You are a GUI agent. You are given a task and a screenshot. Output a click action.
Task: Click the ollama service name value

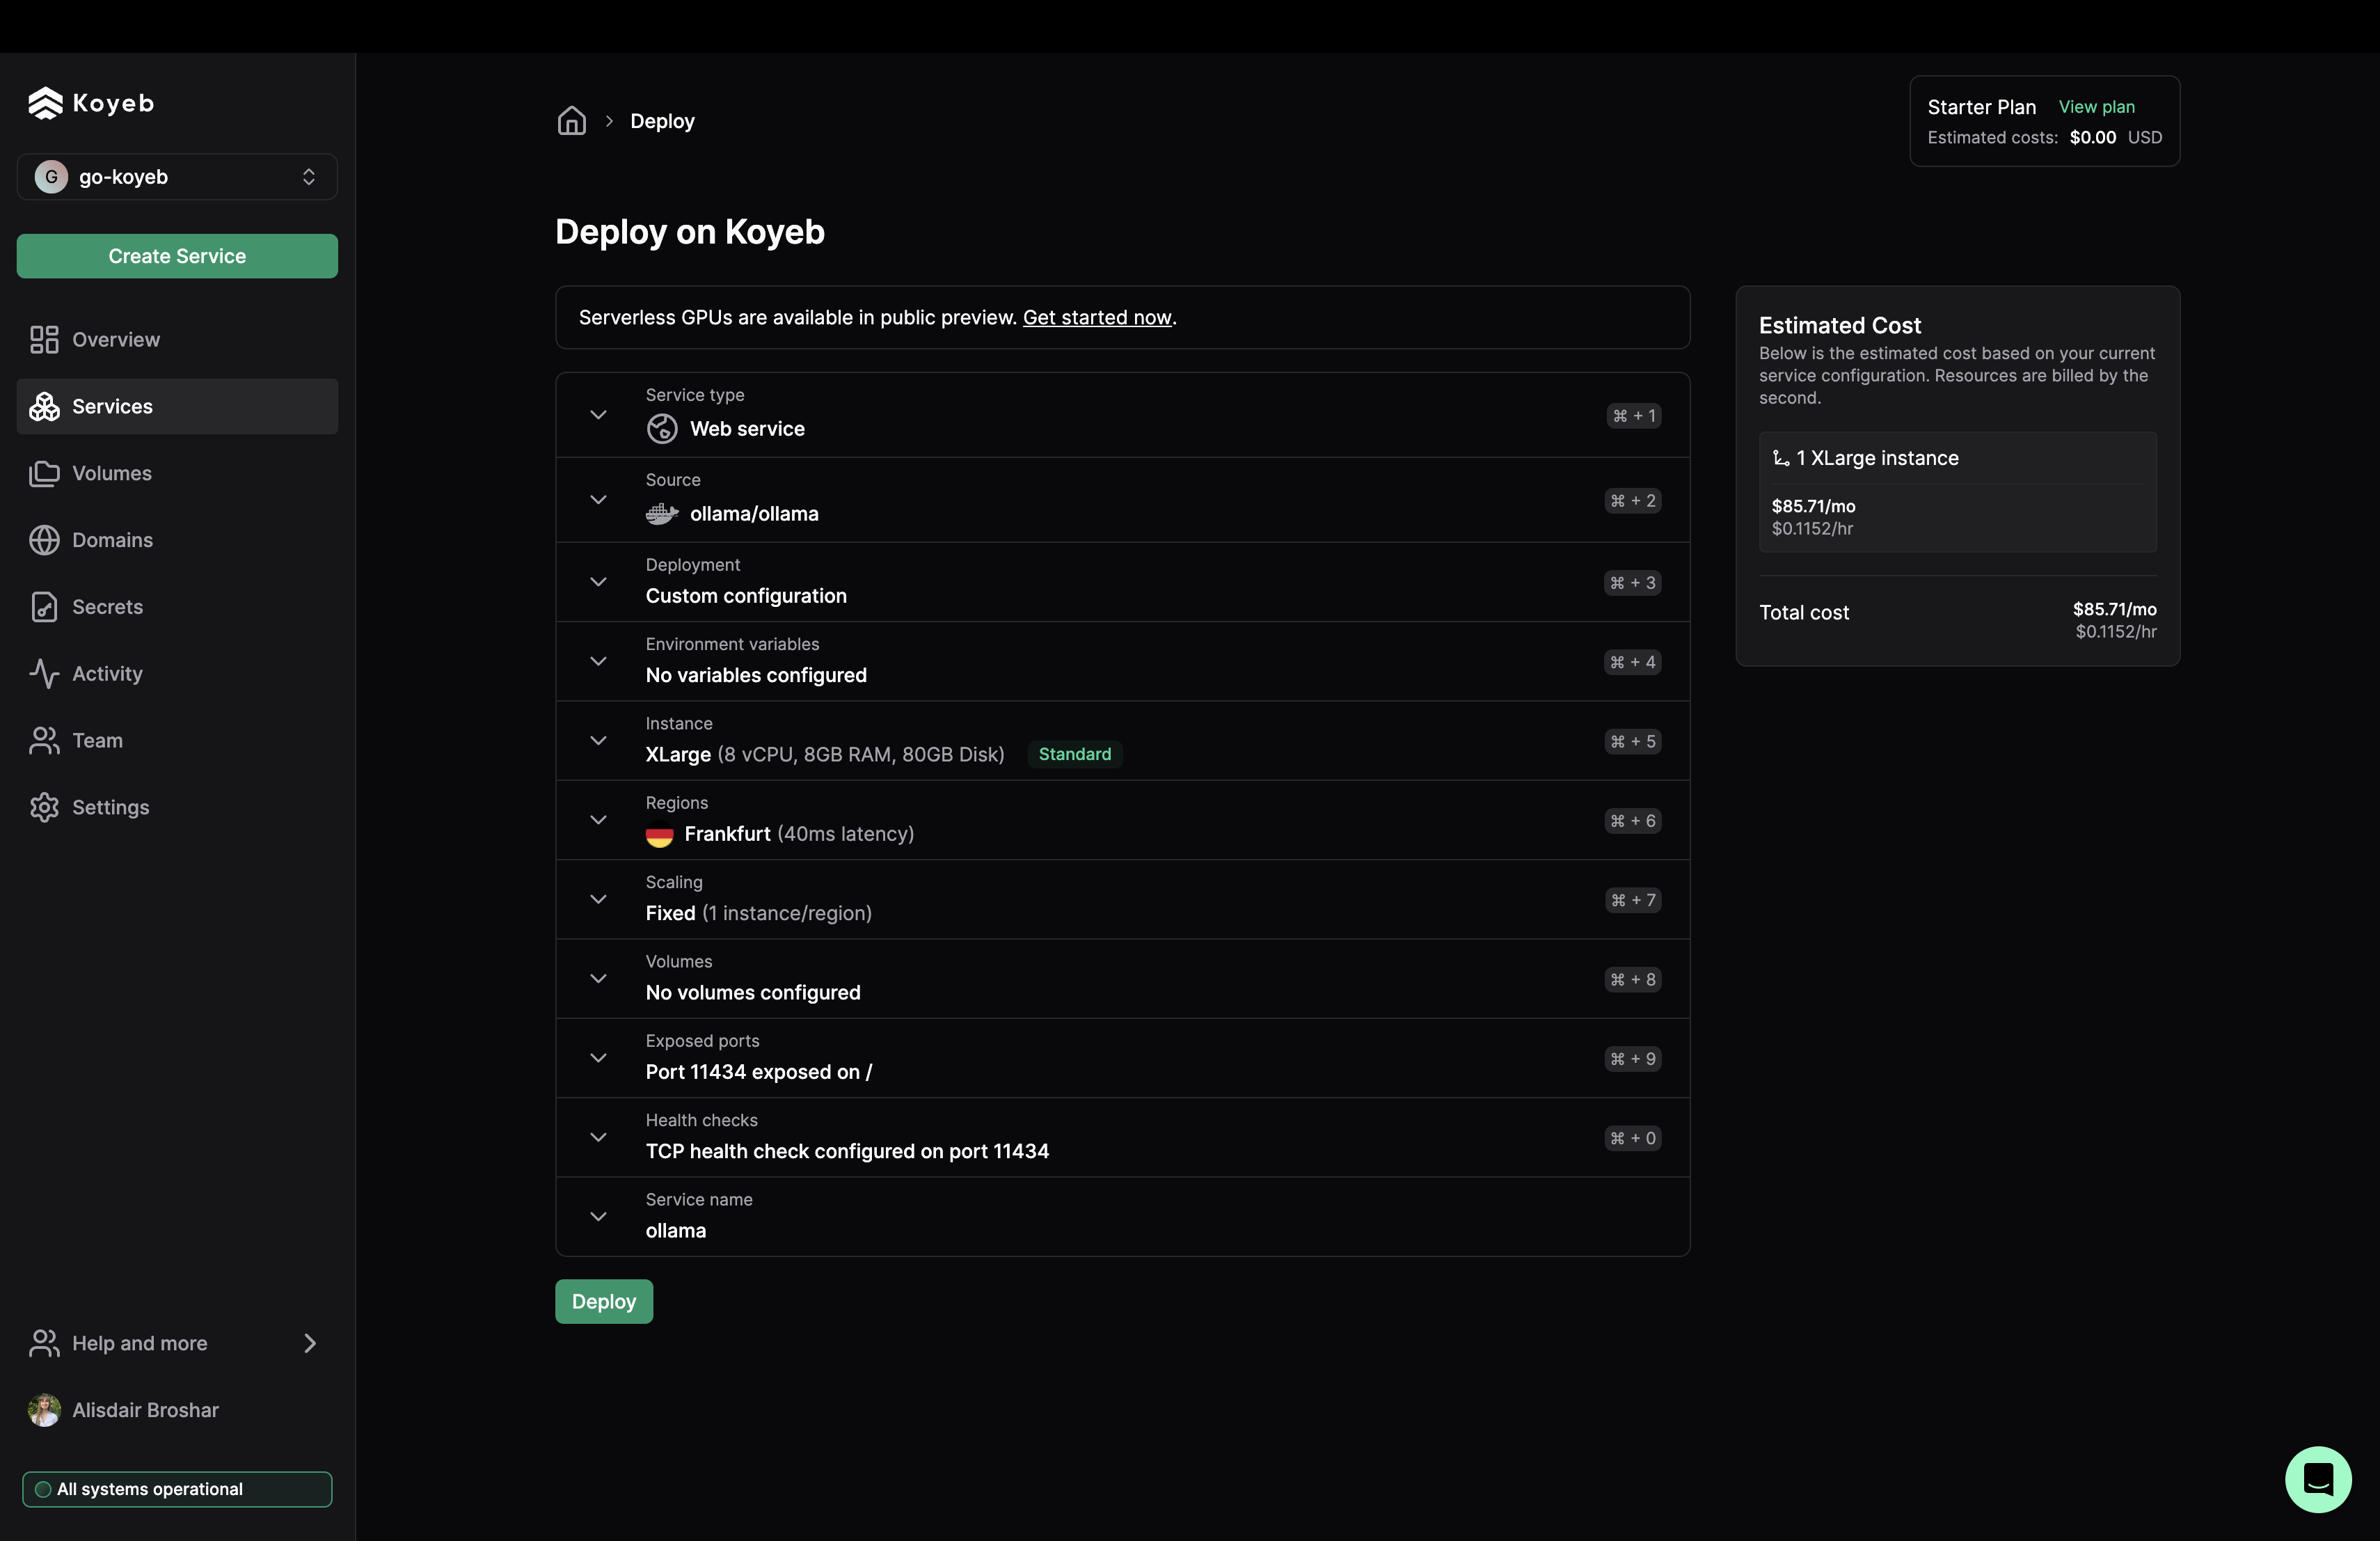click(x=676, y=1231)
